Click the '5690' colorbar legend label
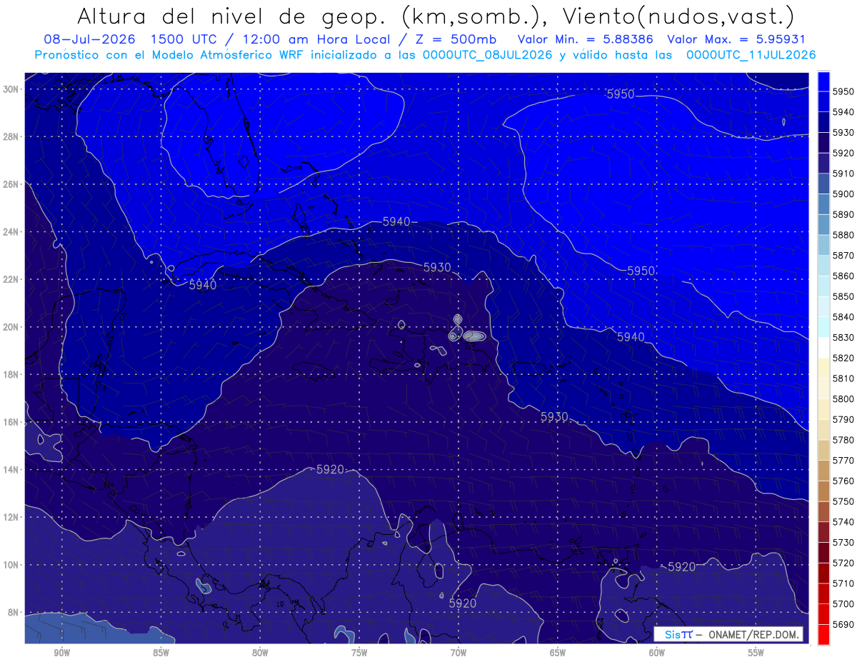857x662 pixels. pos(843,624)
